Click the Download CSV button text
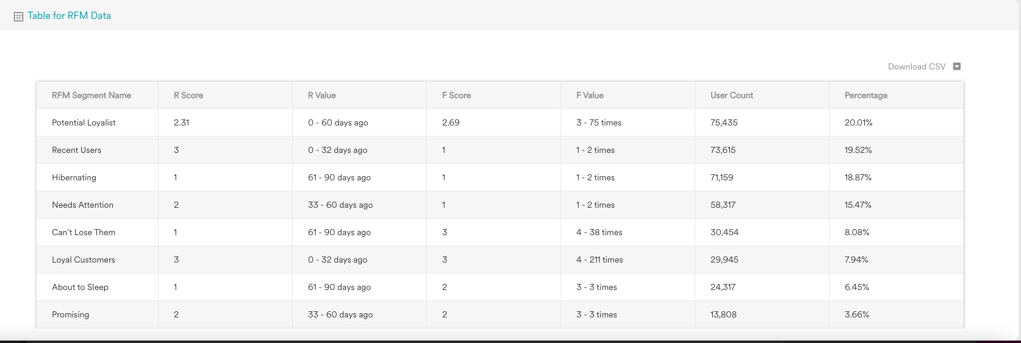1021x343 pixels. click(916, 66)
